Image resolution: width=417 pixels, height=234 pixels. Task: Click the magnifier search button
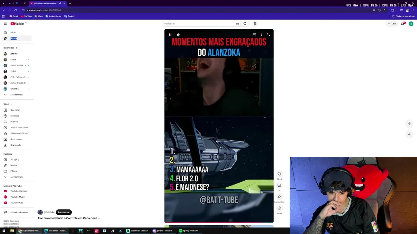(245, 24)
